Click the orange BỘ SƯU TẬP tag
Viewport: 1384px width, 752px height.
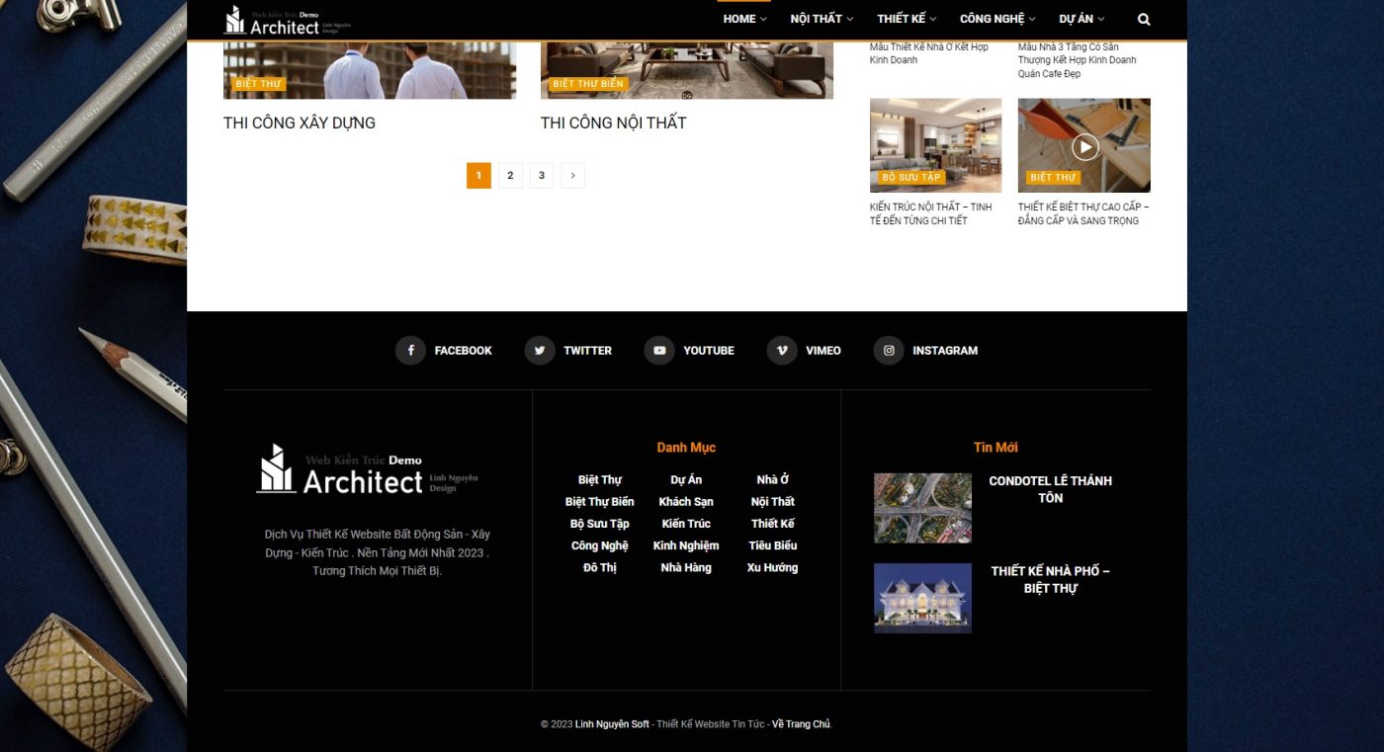click(911, 178)
